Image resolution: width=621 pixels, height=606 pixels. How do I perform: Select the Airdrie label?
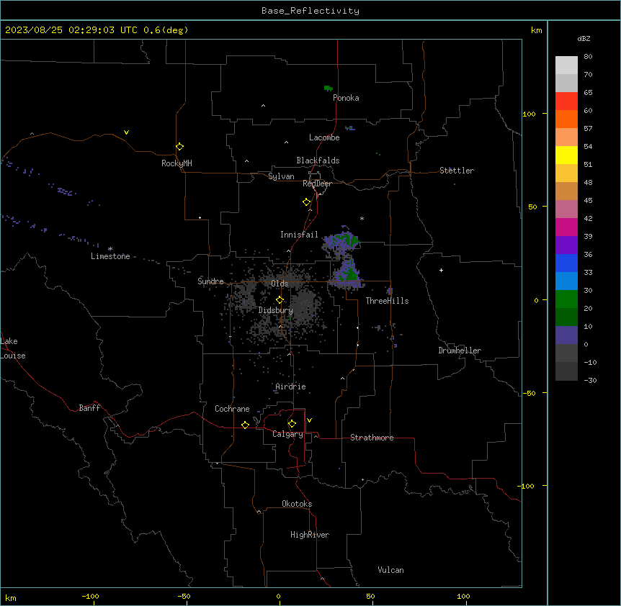[290, 386]
